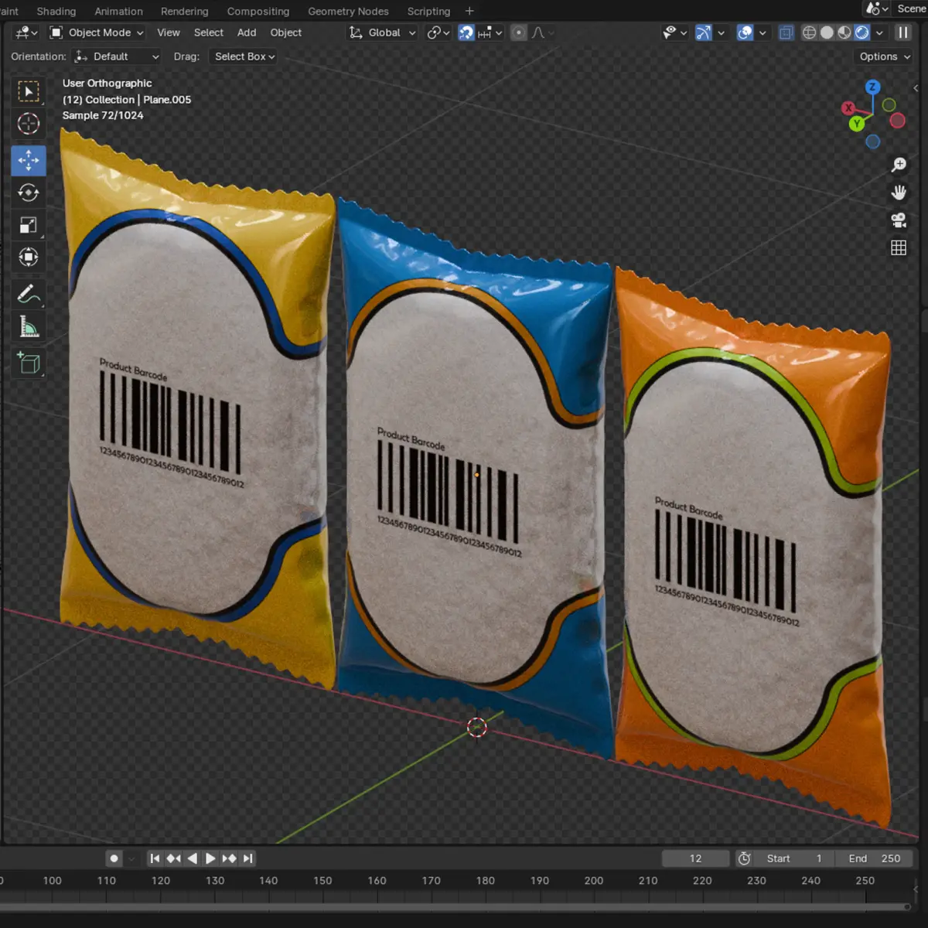Click the scene browse icon near Scene
The height and width of the screenshot is (928, 928).
click(876, 9)
